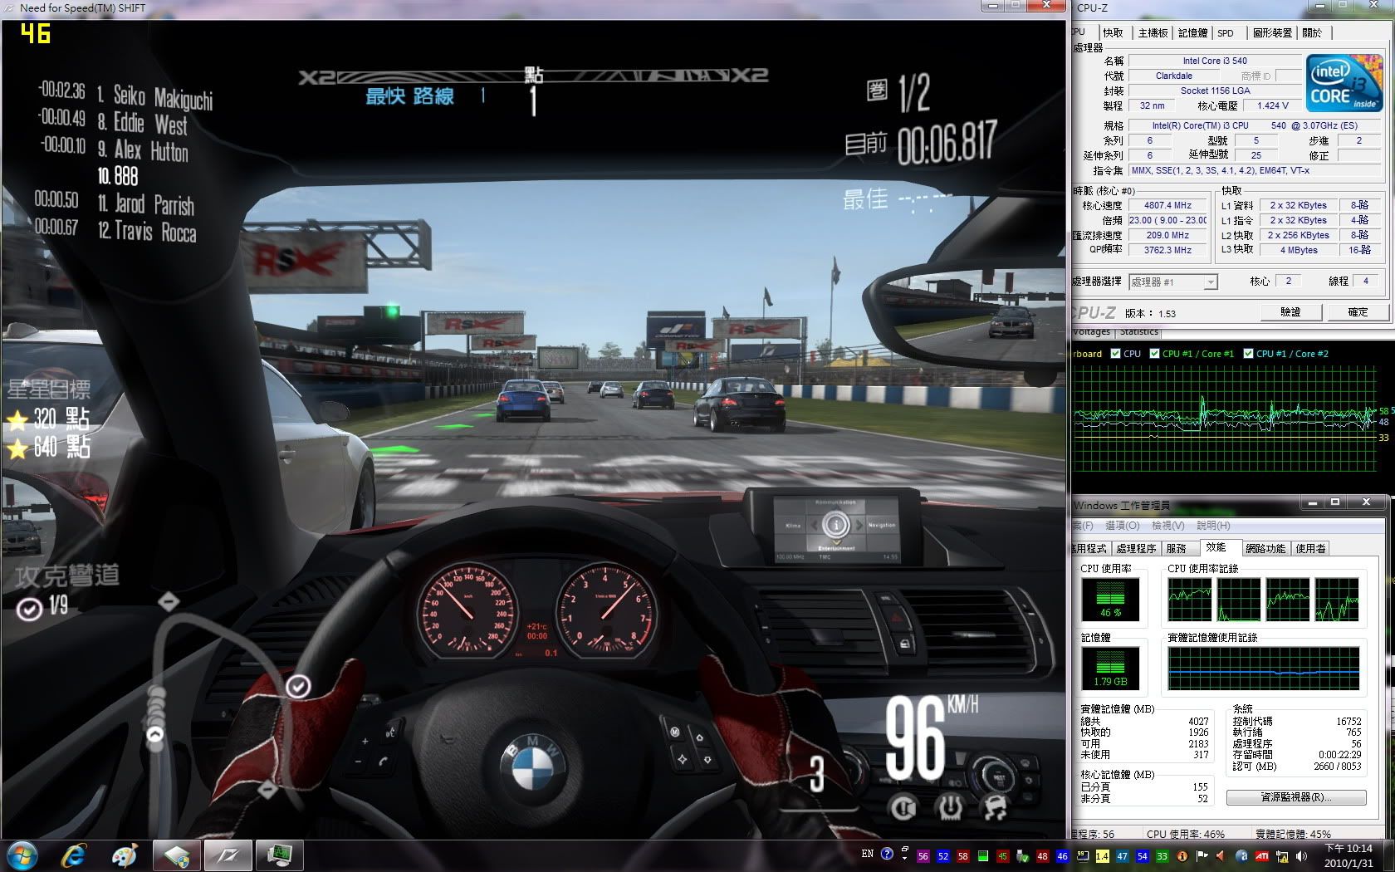The image size is (1395, 872).
Task: Click the 確定 button in CPU-Z
Action: coord(1358,312)
